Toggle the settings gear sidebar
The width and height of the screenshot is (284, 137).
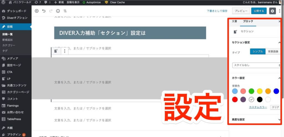pos(272,11)
